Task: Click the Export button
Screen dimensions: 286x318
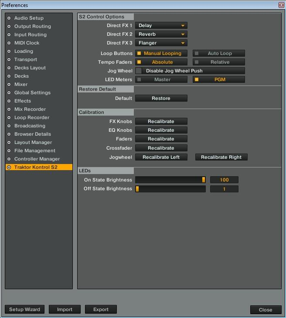Action: point(101,309)
